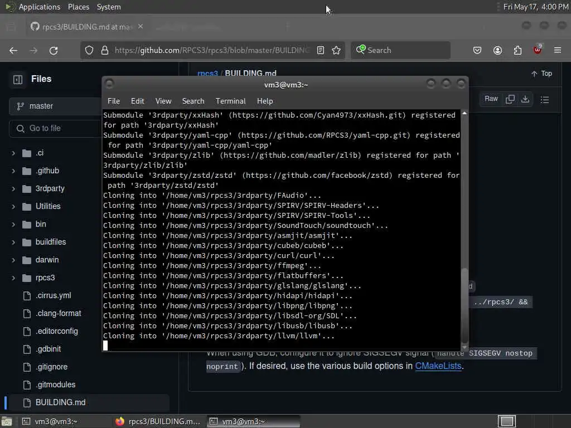The width and height of the screenshot is (571, 428).
Task: Open System menu in top panel
Action: tap(109, 7)
